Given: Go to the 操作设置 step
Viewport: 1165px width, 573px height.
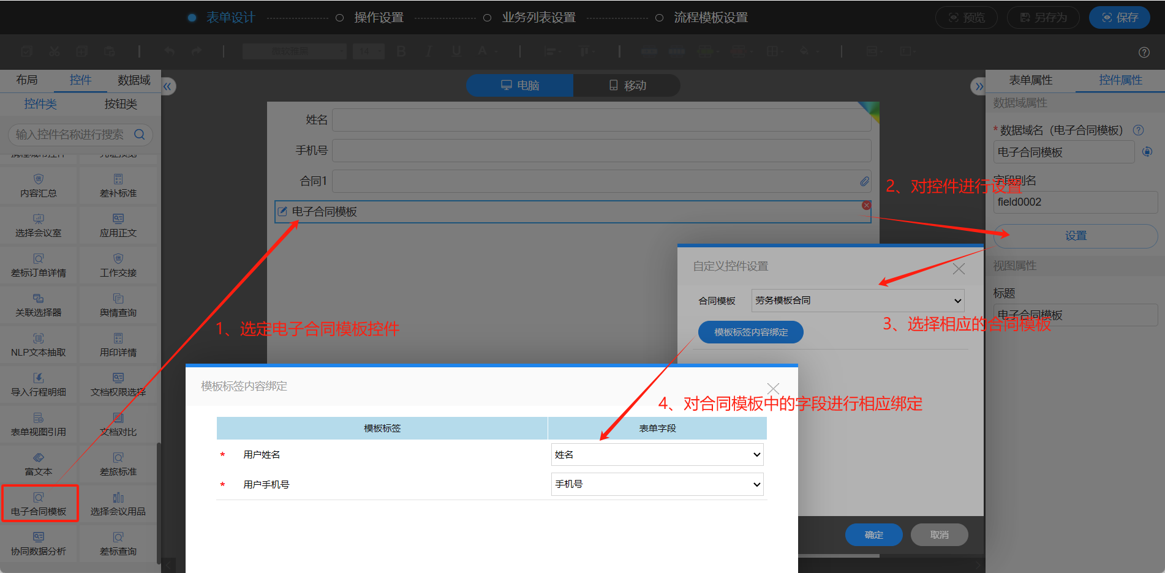Looking at the screenshot, I should 379,18.
